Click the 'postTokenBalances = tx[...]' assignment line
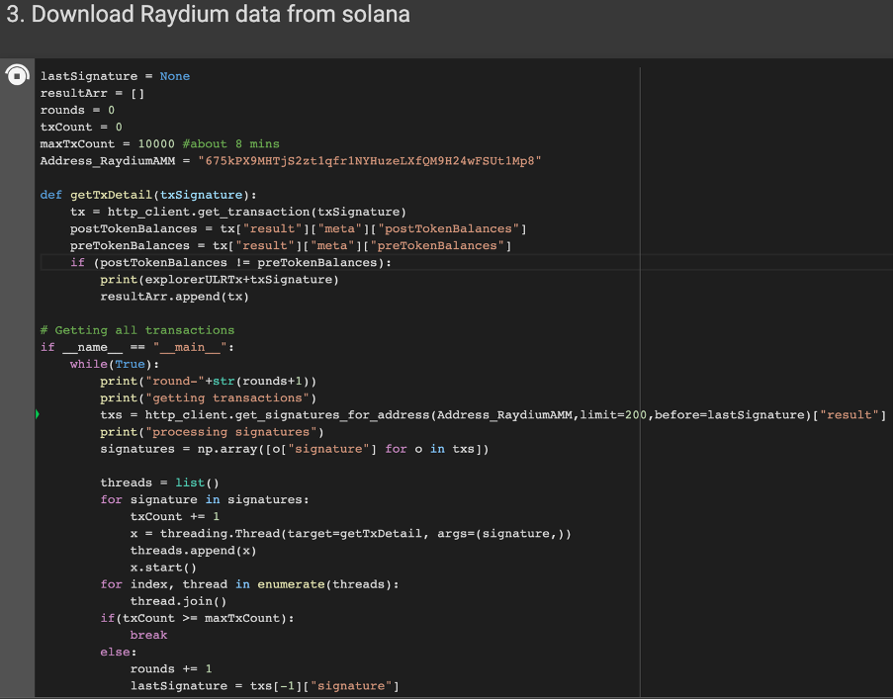 pyautogui.click(x=299, y=229)
